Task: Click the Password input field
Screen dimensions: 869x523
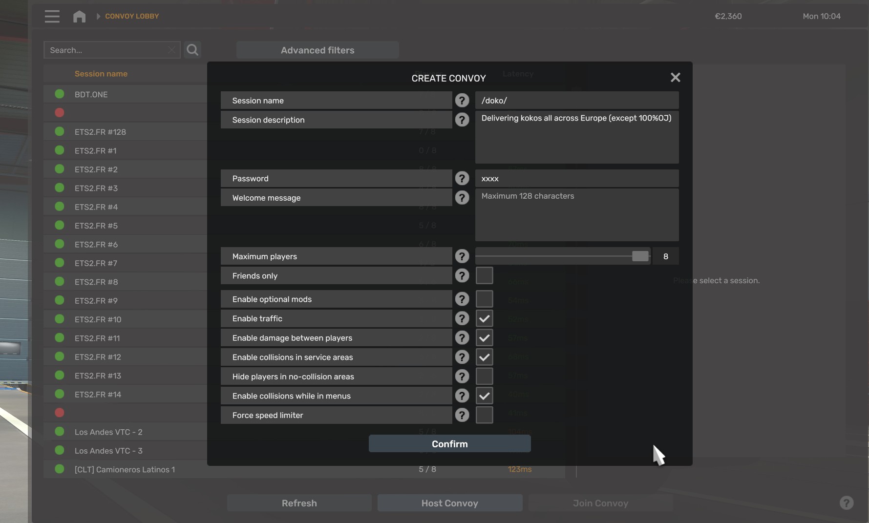Action: point(577,178)
